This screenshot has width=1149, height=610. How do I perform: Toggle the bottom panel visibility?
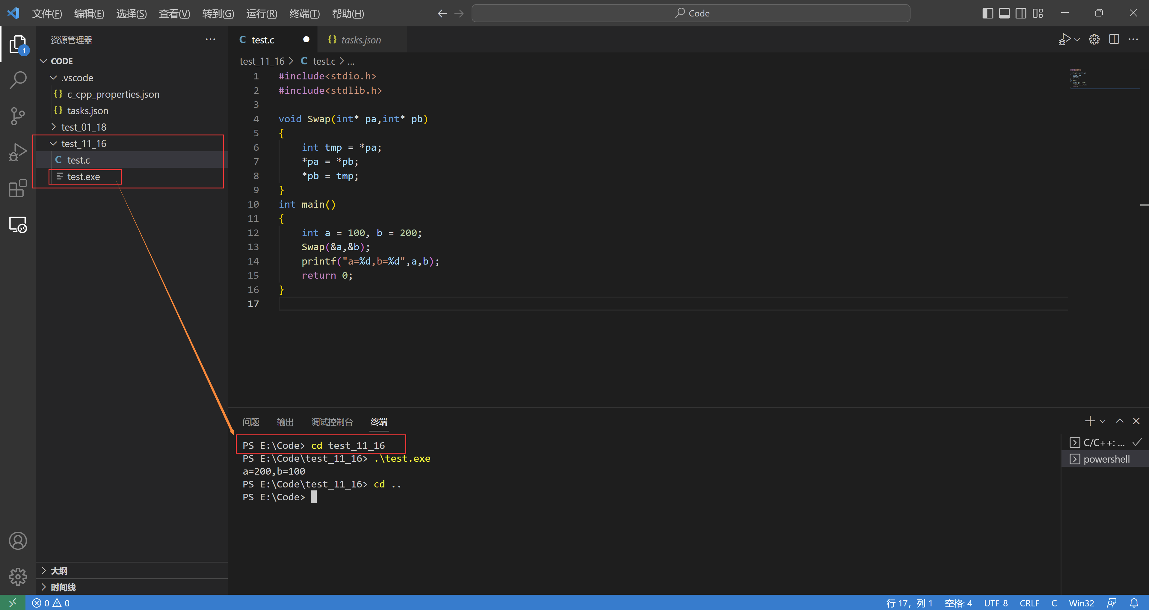click(1004, 13)
